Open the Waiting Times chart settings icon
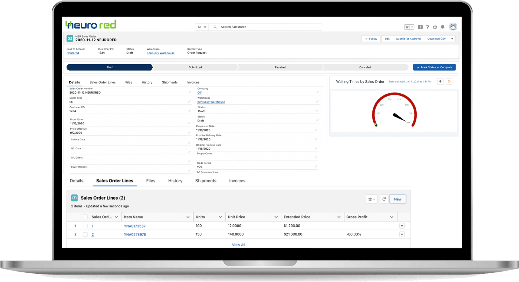Viewport: 519px width, 282px height. 449,81
